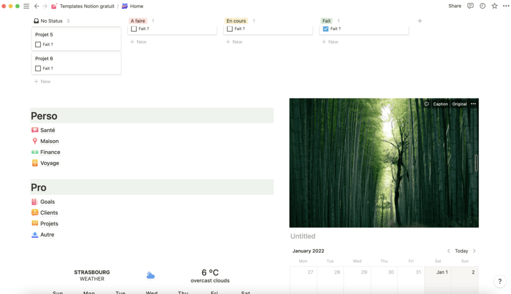Select calendar day 27
This screenshot has width=511, height=294.
coord(304,280)
